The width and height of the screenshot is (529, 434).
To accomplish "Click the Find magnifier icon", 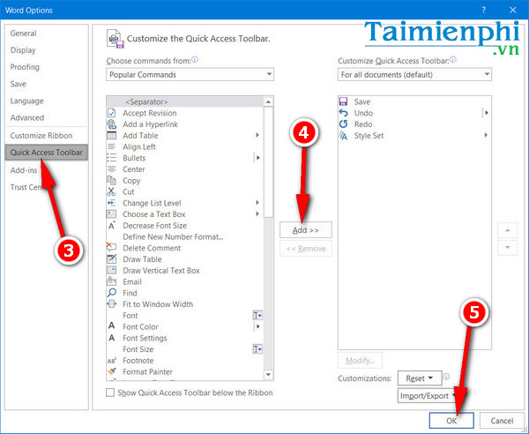I will 111,293.
